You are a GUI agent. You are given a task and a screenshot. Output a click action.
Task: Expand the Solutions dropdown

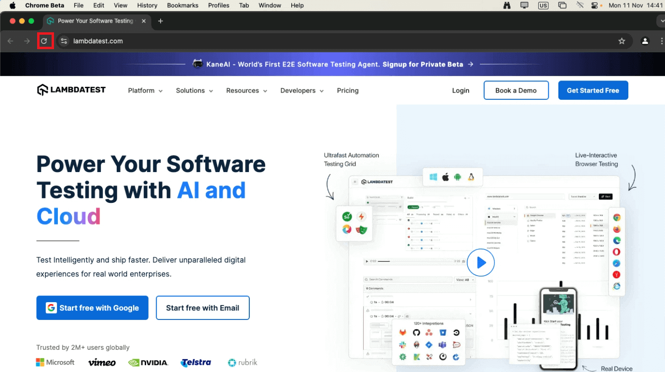pos(194,91)
